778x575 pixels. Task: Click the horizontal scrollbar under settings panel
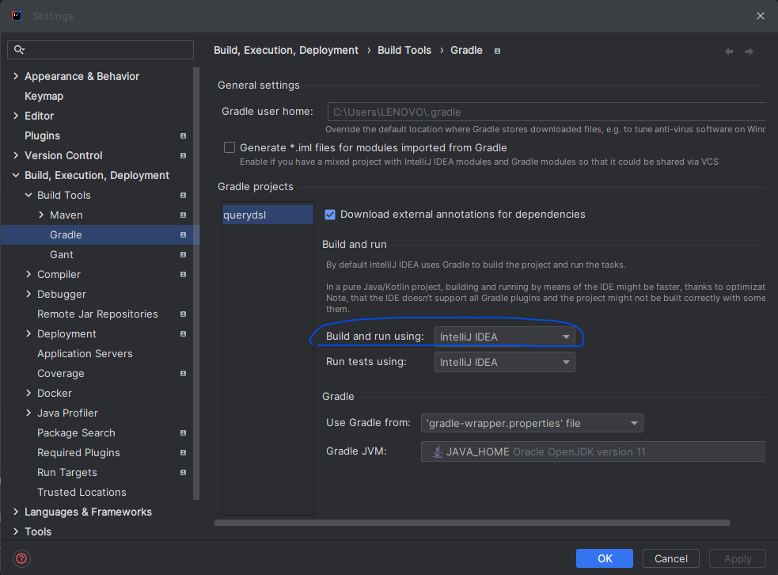pos(472,523)
